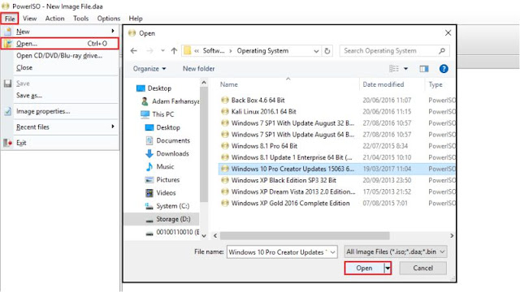Click the Open button
Screen dimensions: 520x292
click(364, 268)
